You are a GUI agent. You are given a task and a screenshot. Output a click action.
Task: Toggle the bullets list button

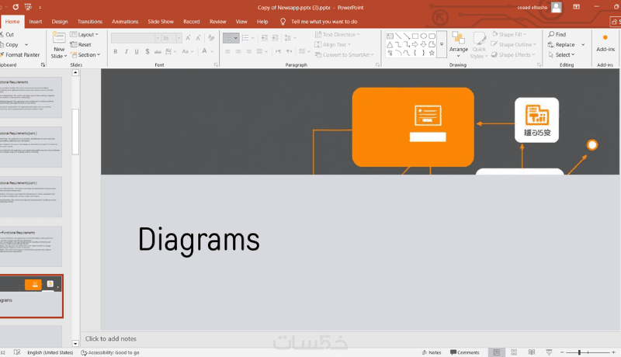tap(231, 38)
